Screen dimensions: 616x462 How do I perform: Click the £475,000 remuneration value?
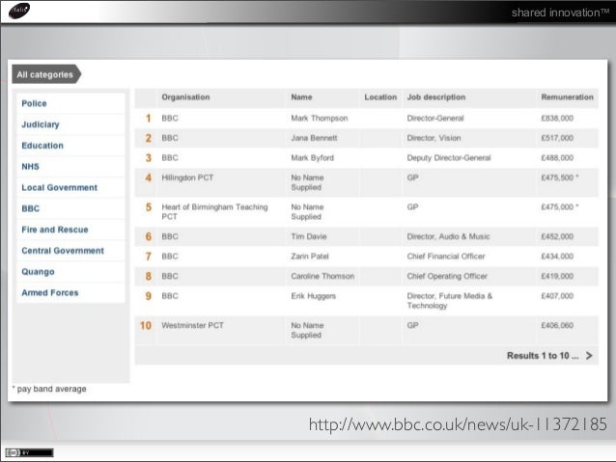click(559, 206)
